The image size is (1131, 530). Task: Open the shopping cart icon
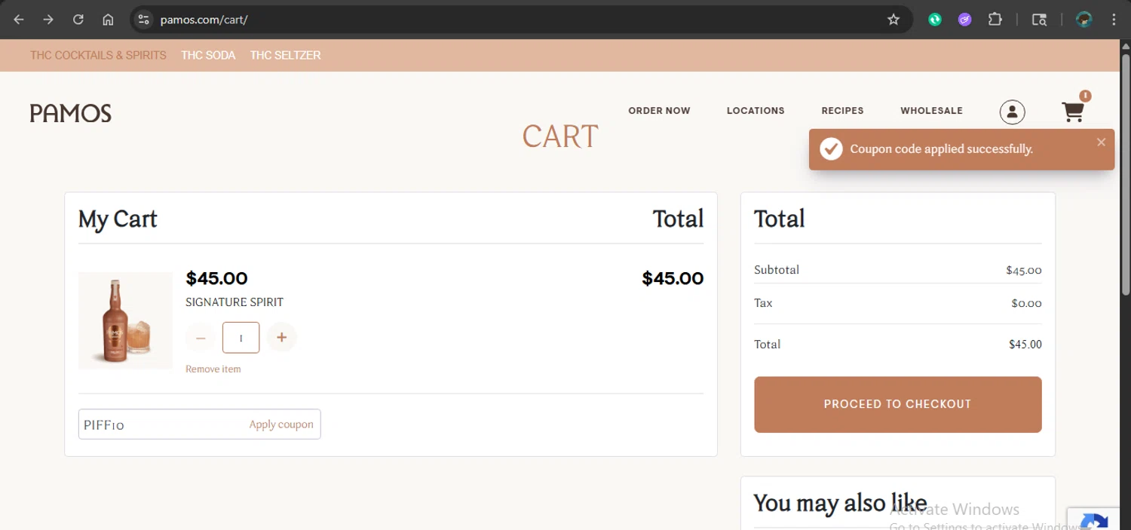pyautogui.click(x=1073, y=112)
